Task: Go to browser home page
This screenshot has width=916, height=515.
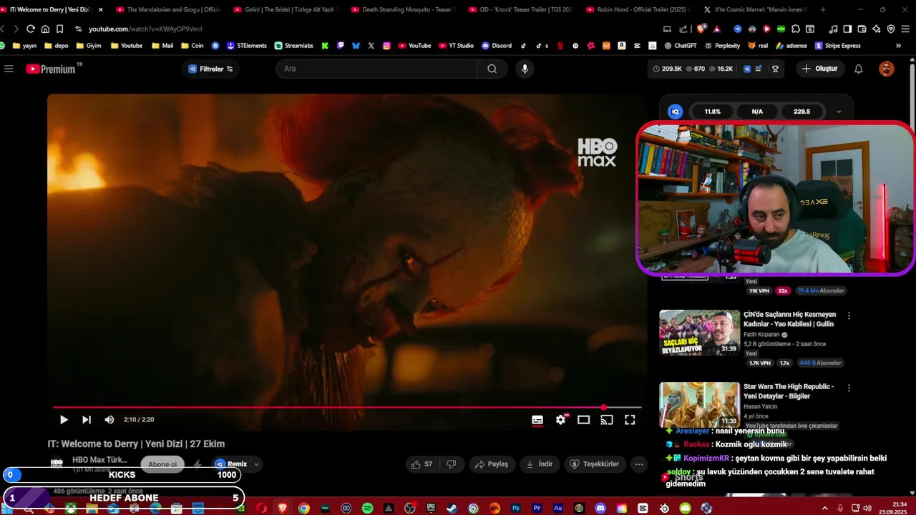Action: click(x=45, y=29)
